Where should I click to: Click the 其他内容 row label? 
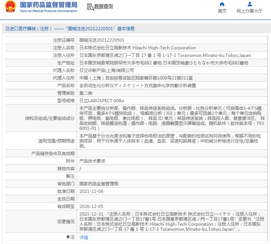[x=66, y=169]
